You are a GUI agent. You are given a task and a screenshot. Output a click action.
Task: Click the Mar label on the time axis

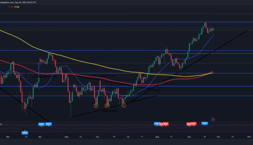coord(8,137)
